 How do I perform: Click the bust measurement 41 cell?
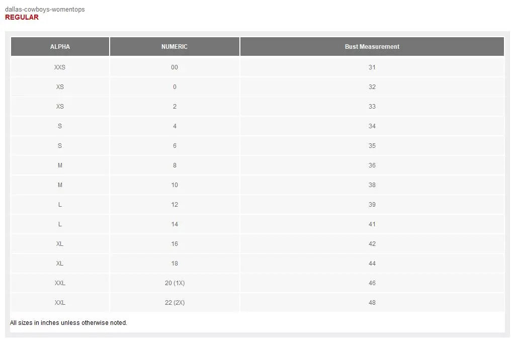tap(372, 224)
